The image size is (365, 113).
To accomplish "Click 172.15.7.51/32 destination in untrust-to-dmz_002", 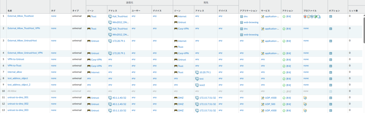I will coord(208,104).
